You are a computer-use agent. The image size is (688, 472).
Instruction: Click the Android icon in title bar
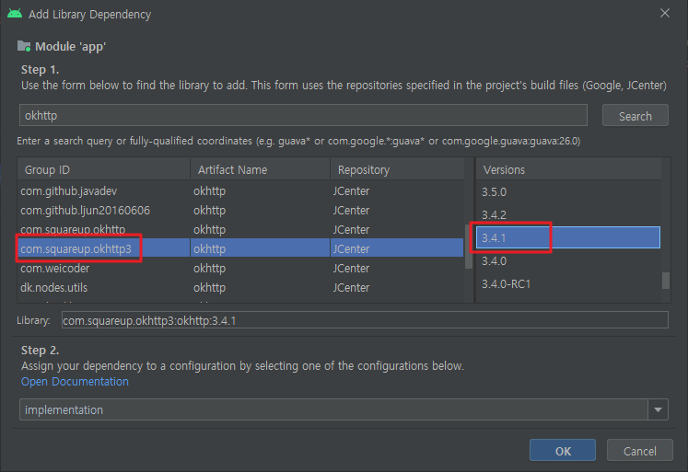tap(15, 14)
